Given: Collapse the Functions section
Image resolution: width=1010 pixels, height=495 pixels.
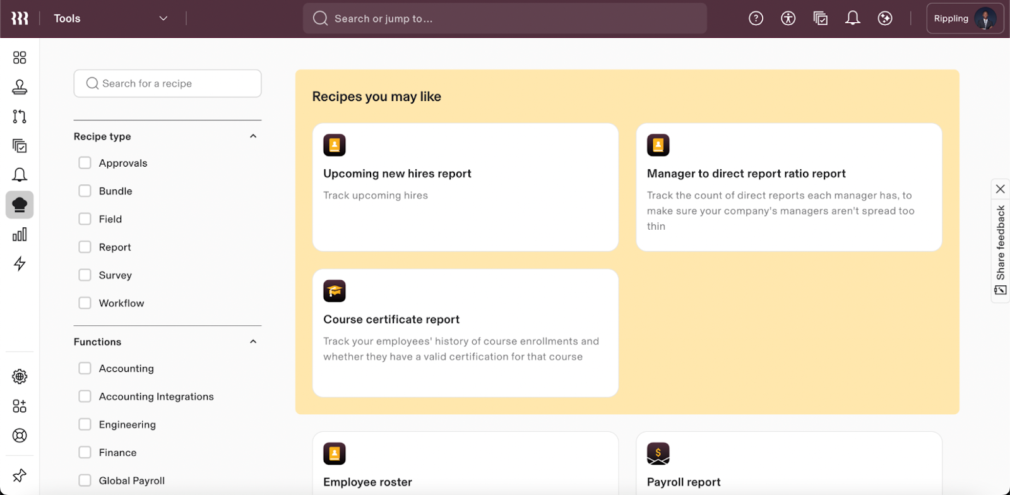Looking at the screenshot, I should point(253,342).
